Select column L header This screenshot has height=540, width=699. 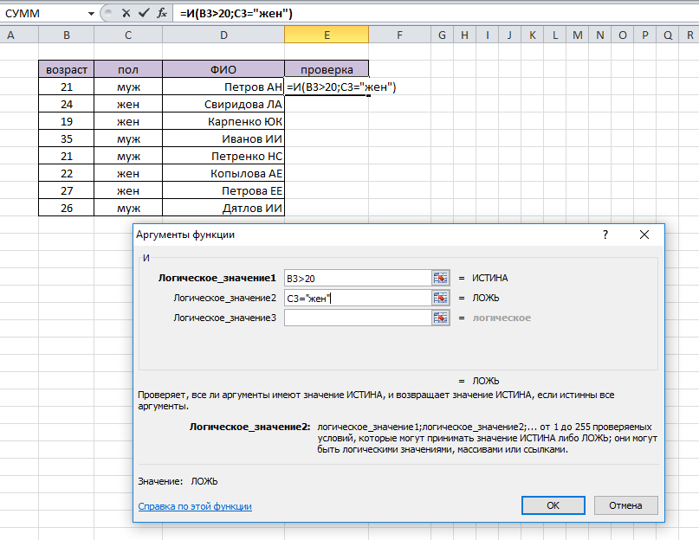[x=555, y=35]
